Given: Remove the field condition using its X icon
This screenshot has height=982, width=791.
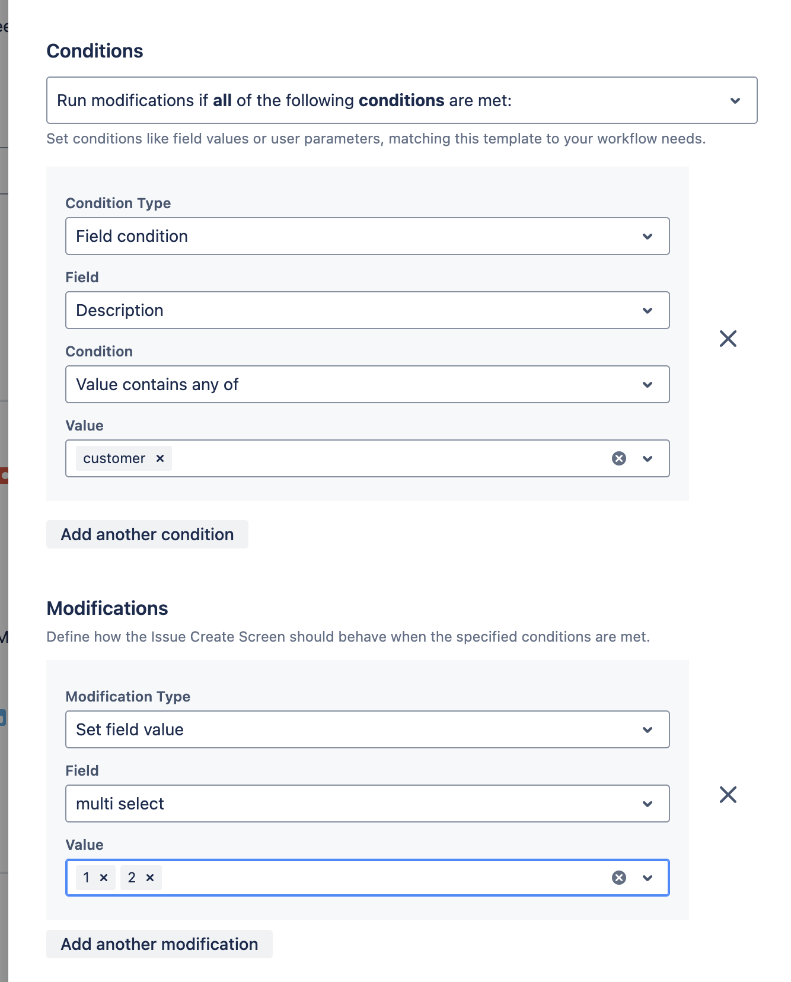Looking at the screenshot, I should point(728,339).
